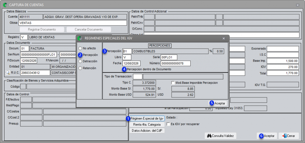Click the Tipo C. field 3.372000

144,83
